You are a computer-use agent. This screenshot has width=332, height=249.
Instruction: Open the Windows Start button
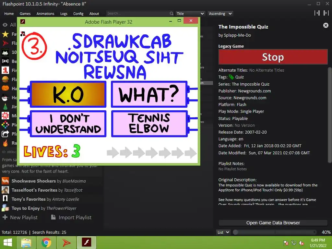pos(8,243)
